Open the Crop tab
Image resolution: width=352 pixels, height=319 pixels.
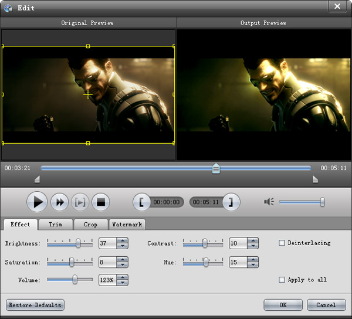point(91,225)
